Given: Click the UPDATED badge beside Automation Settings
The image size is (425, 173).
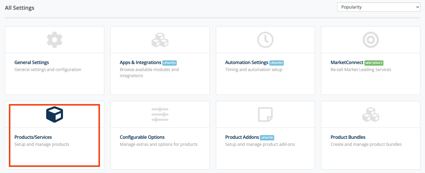Looking at the screenshot, I should 276,63.
